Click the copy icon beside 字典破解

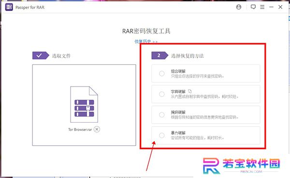(190, 91)
